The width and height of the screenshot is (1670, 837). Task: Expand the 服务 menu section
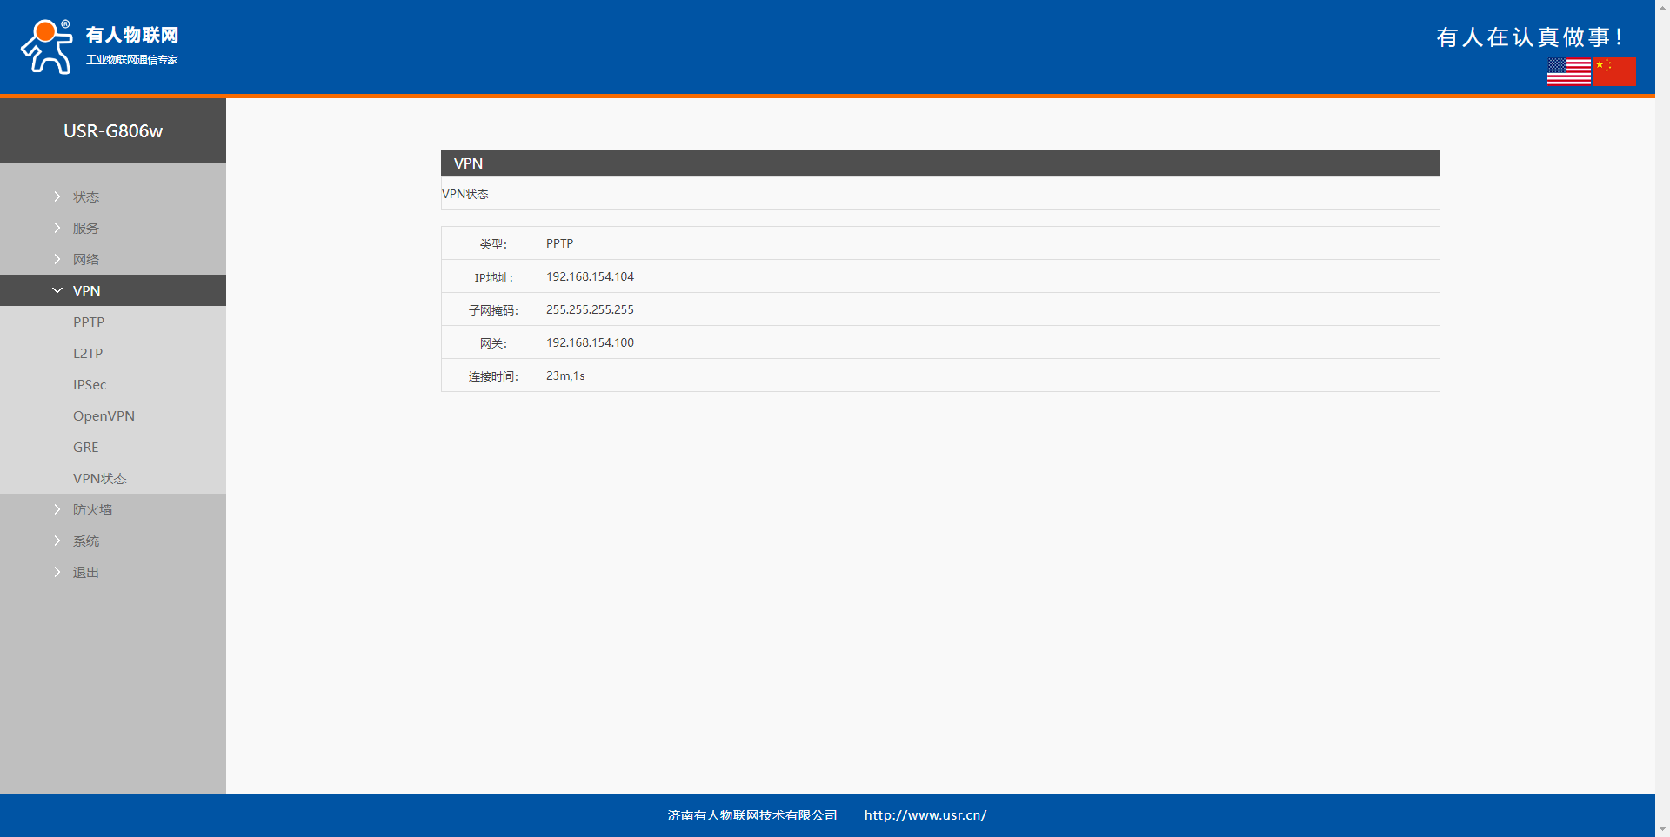pyautogui.click(x=85, y=229)
